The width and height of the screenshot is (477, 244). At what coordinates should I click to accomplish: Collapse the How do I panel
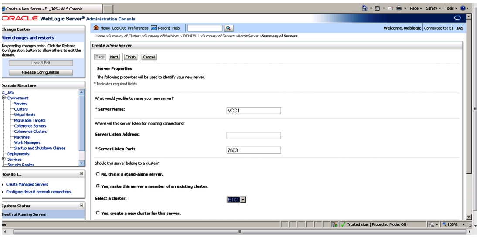click(81, 173)
